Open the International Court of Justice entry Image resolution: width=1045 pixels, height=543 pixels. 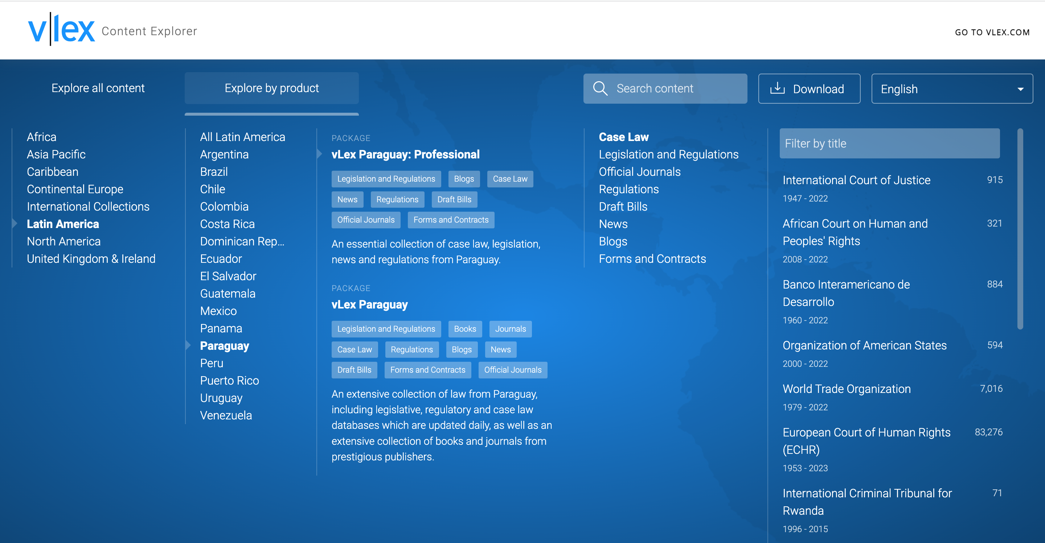coord(856,180)
